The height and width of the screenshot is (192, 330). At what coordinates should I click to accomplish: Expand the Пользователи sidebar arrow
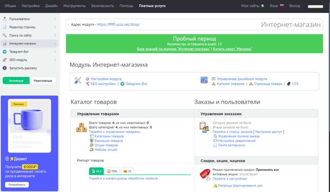pyautogui.click(x=55, y=19)
